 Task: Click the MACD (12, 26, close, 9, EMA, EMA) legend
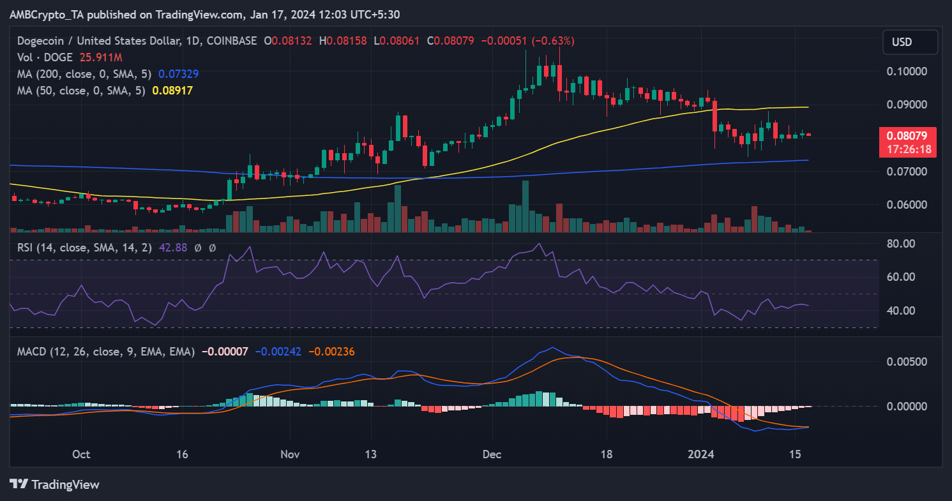tap(106, 351)
